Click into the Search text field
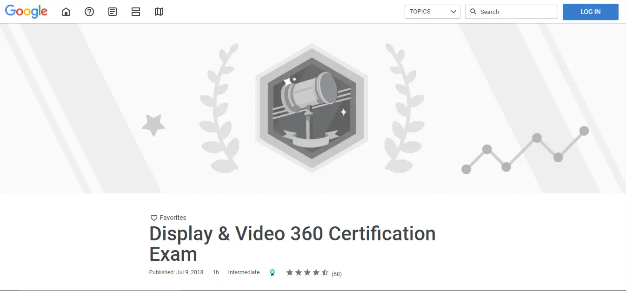Viewport: 626px width, 291px height. click(517, 12)
